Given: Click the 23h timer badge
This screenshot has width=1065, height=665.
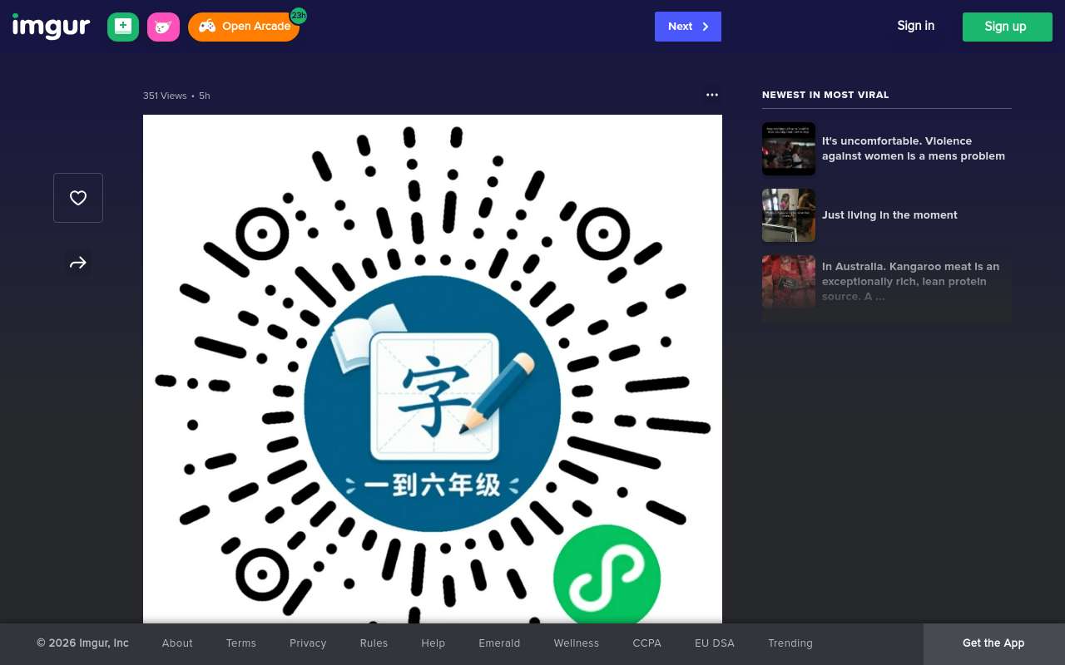Looking at the screenshot, I should pyautogui.click(x=298, y=15).
